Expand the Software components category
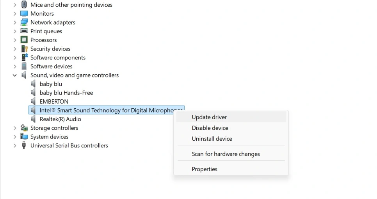This screenshot has width=377, height=199. point(15,57)
